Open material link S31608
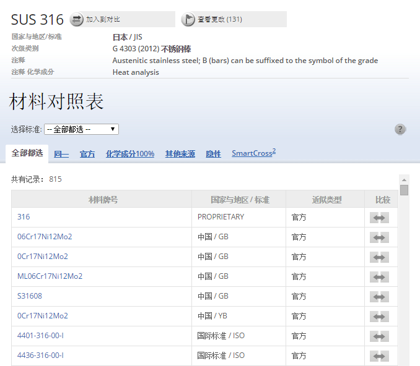The height and width of the screenshot is (366, 420). (30, 296)
